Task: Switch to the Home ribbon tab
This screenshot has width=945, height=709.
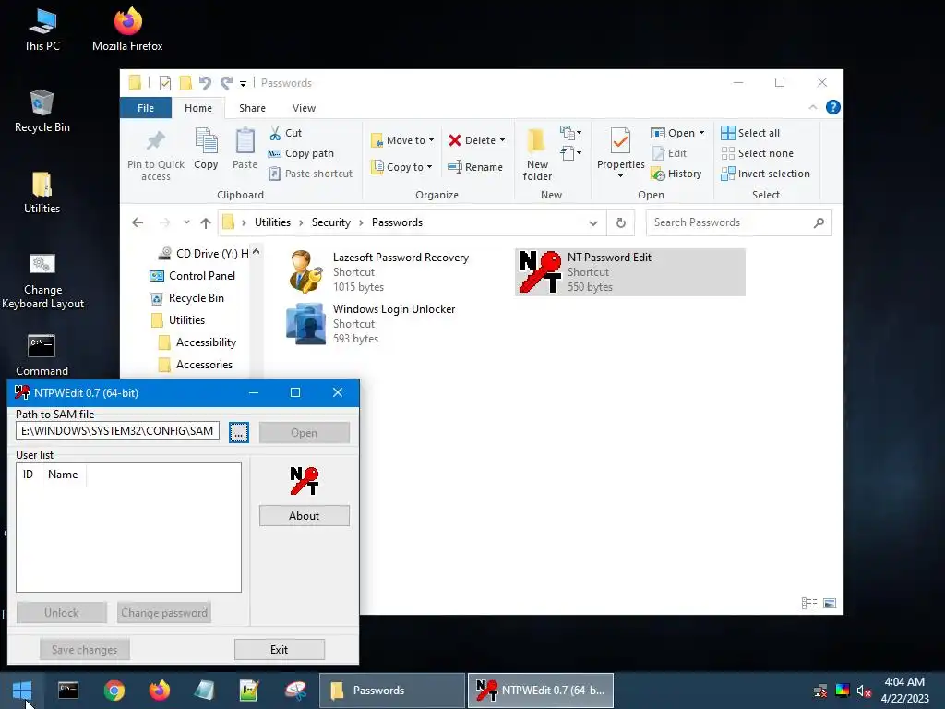Action: point(198,108)
